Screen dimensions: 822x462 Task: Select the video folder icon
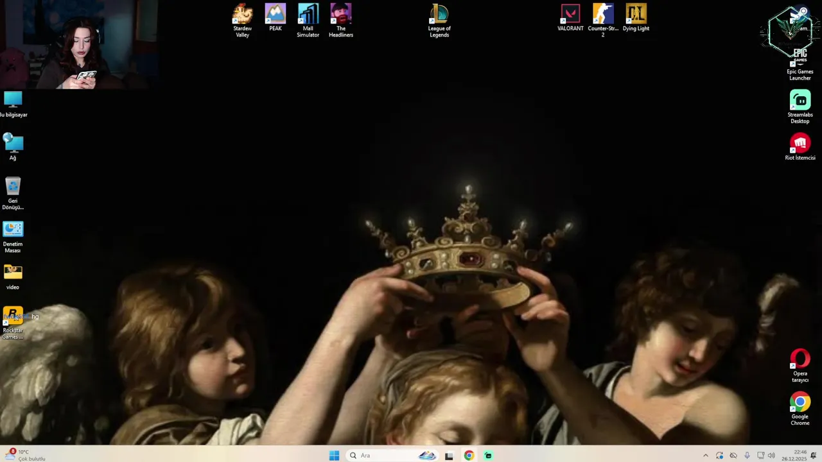tap(13, 277)
